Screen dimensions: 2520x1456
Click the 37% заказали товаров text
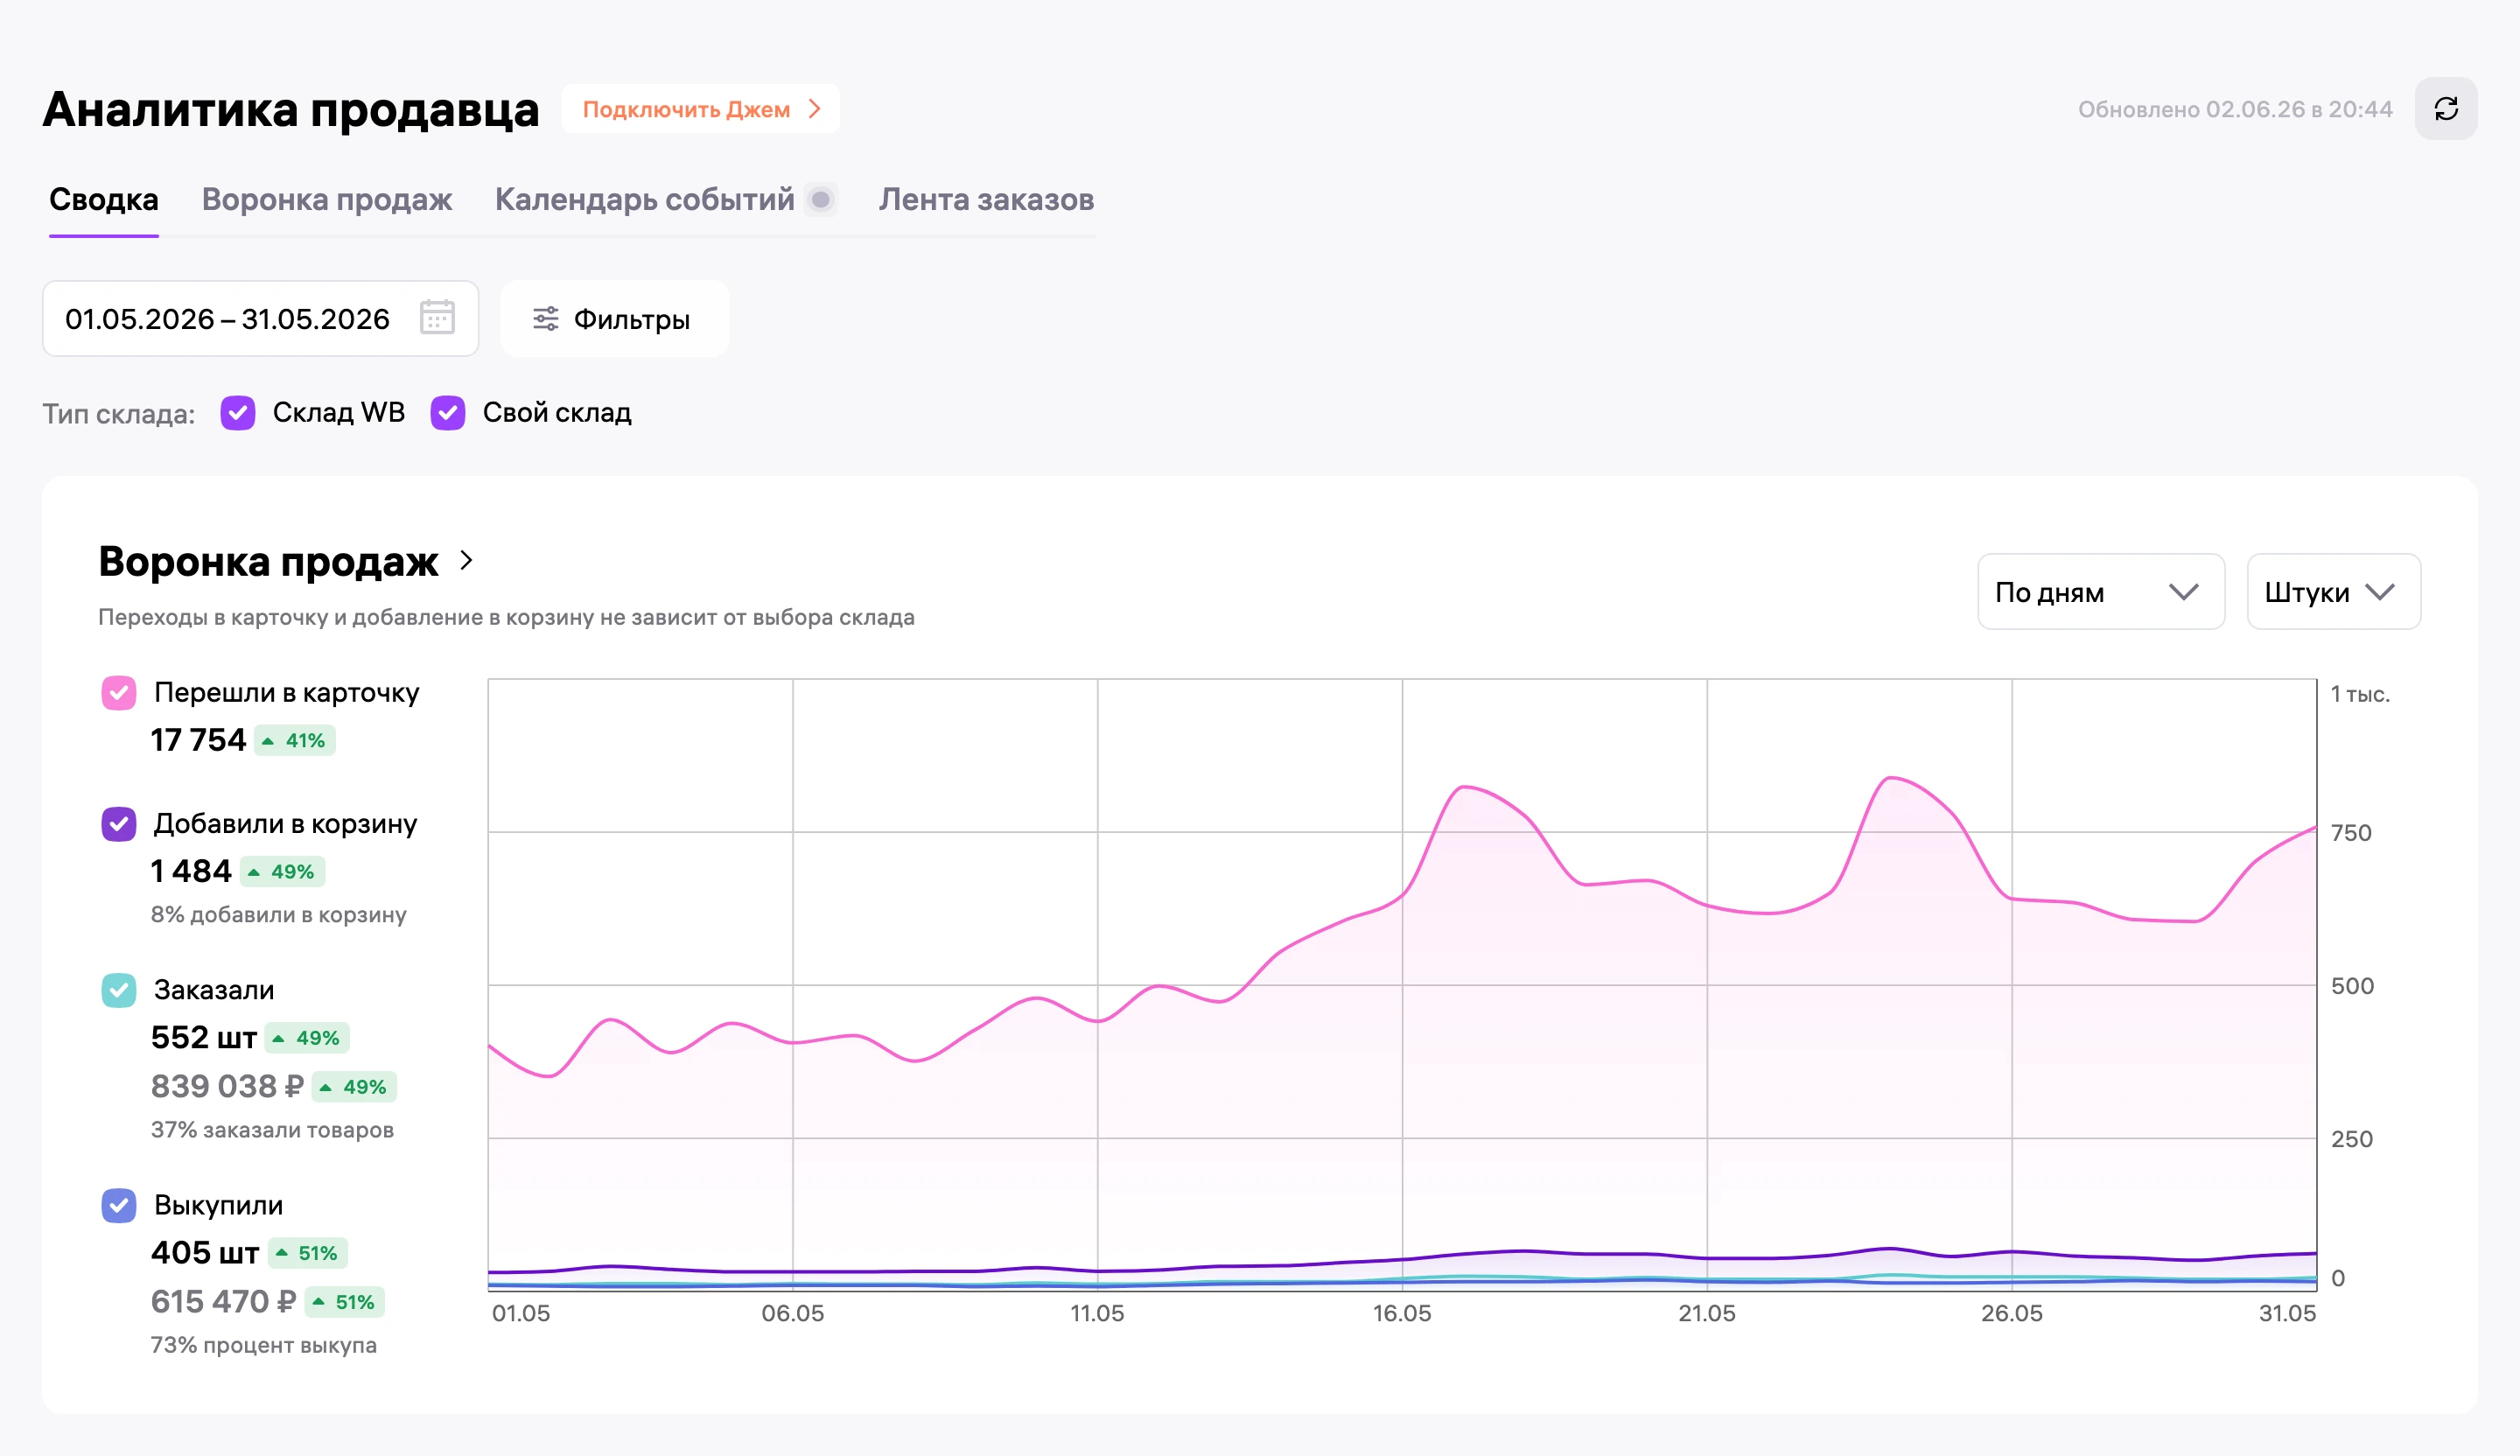coord(272,1130)
